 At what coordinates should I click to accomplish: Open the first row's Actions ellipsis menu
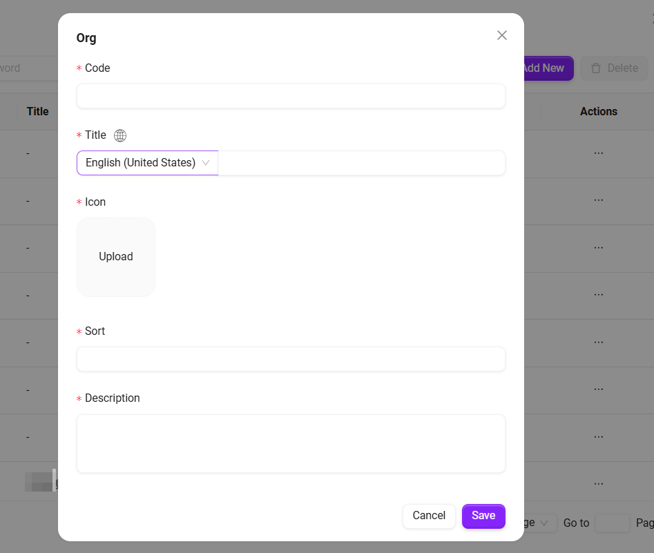[599, 153]
